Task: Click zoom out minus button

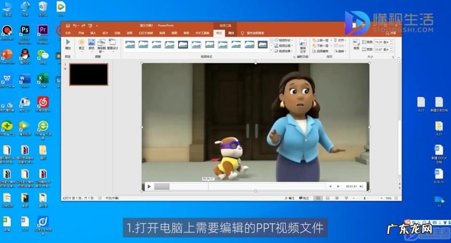Action: point(354,198)
